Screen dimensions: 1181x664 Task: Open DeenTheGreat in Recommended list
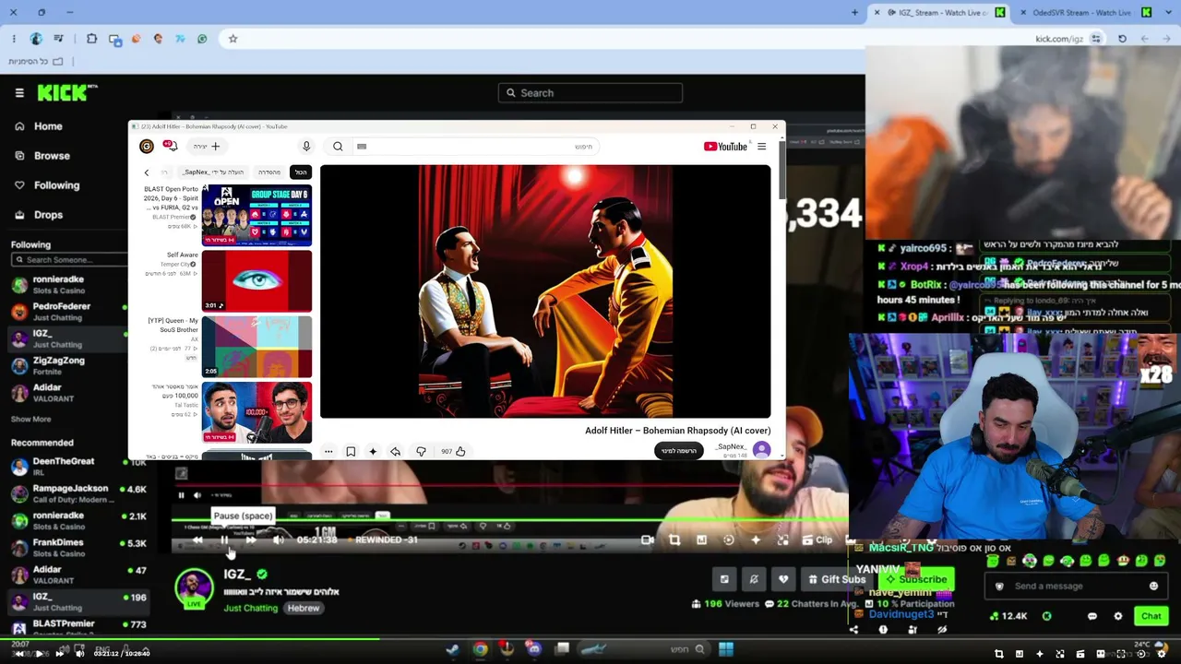pyautogui.click(x=78, y=466)
